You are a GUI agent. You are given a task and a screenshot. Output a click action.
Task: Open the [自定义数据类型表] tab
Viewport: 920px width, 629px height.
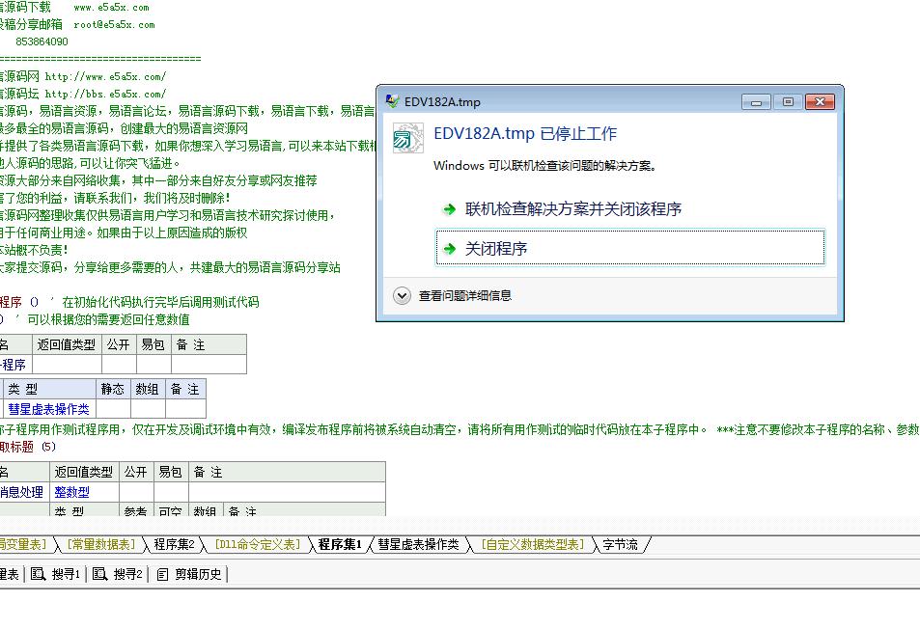coord(532,544)
